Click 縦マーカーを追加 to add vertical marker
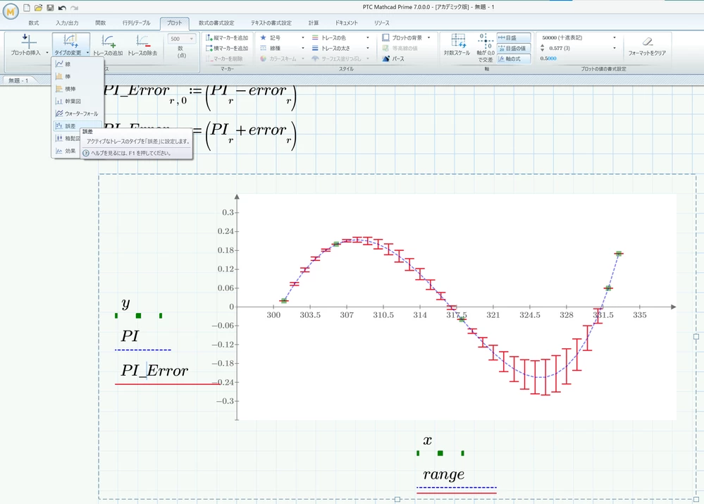The image size is (704, 504). point(227,38)
